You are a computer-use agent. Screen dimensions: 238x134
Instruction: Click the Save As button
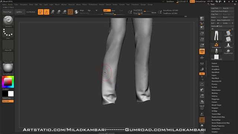point(228,8)
